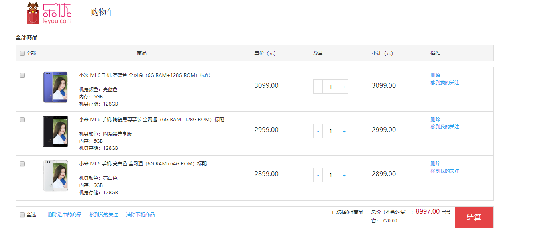The height and width of the screenshot is (234, 540).
Task: Click the 全部商品 heading
Action: click(27, 38)
